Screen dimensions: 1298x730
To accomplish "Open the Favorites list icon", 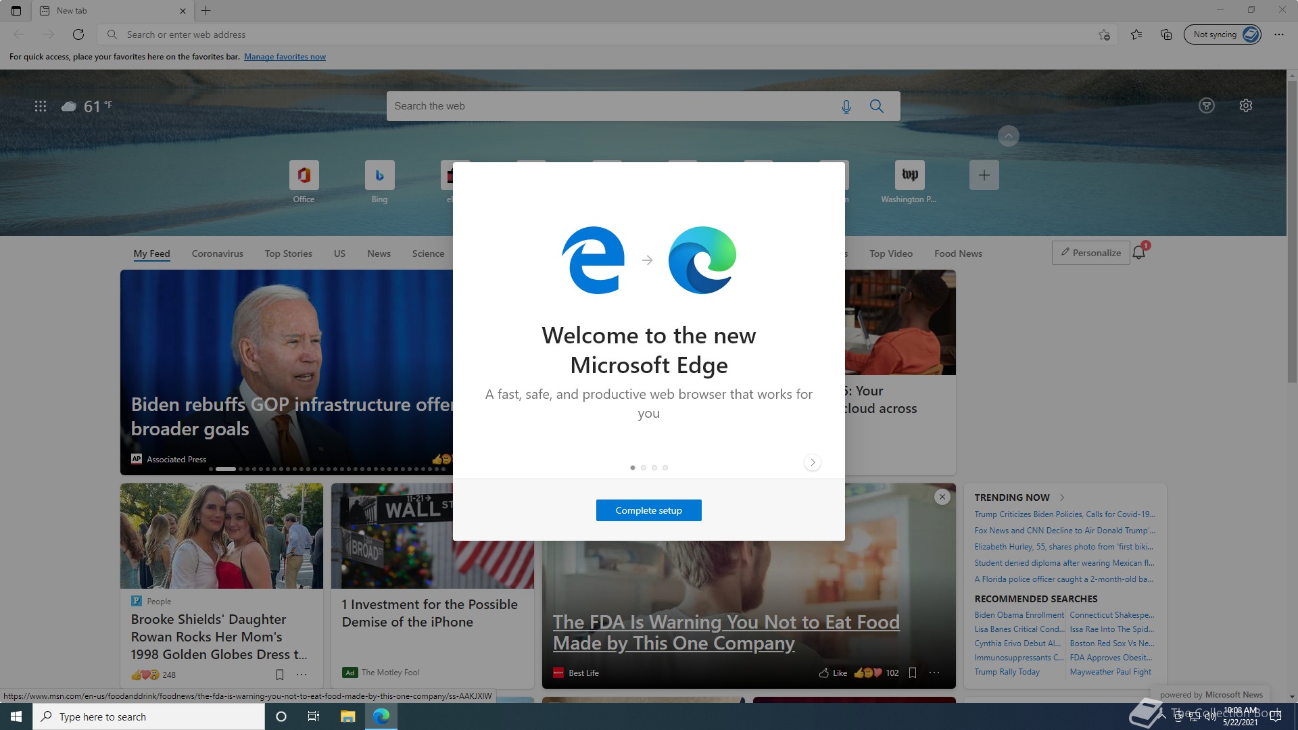I will pos(1136,34).
